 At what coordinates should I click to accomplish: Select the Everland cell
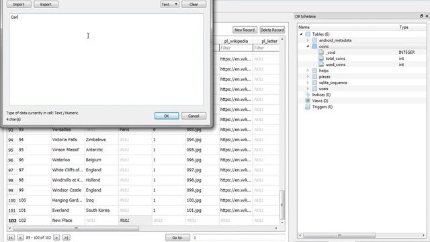tap(68, 210)
